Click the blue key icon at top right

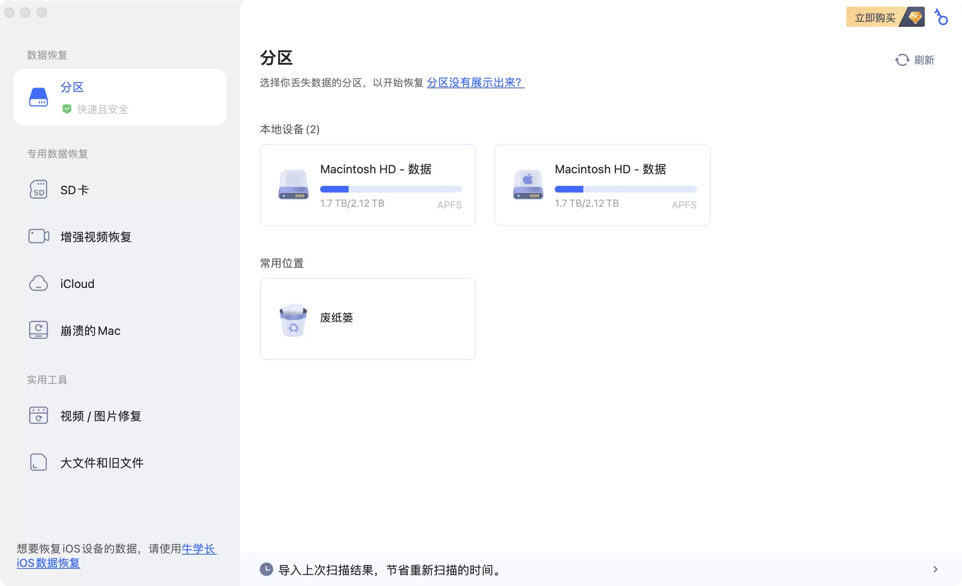point(941,17)
